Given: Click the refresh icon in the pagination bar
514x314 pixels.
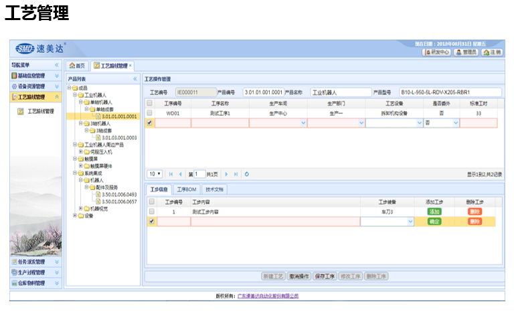Looking at the screenshot, I should 247,174.
